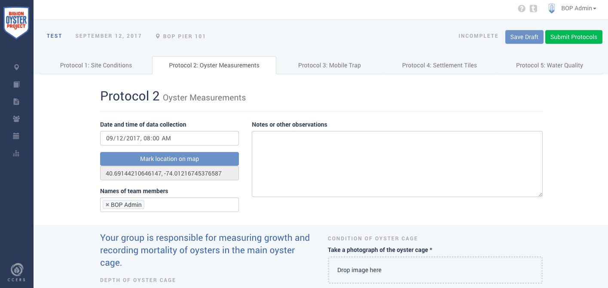Switch to Protocol 1: Site Conditions tab
Viewport: 608px width, 288px height.
[96, 66]
